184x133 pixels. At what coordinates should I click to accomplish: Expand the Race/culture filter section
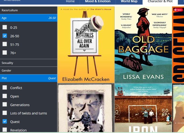28,10
